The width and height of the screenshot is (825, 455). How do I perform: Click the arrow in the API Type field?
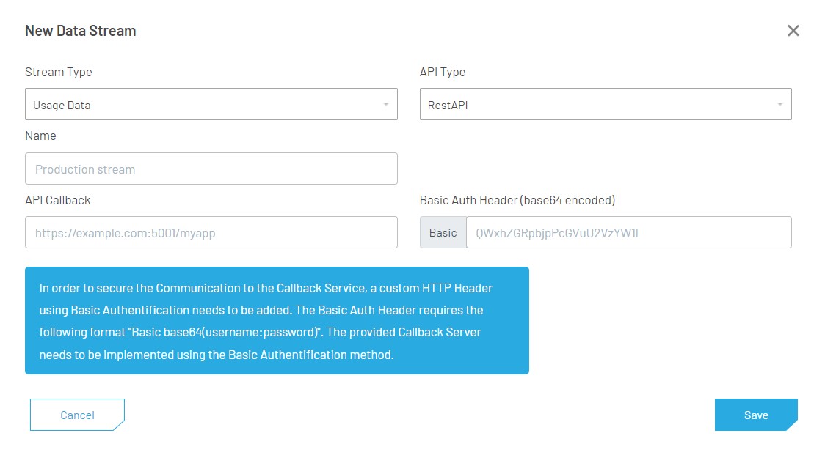780,105
